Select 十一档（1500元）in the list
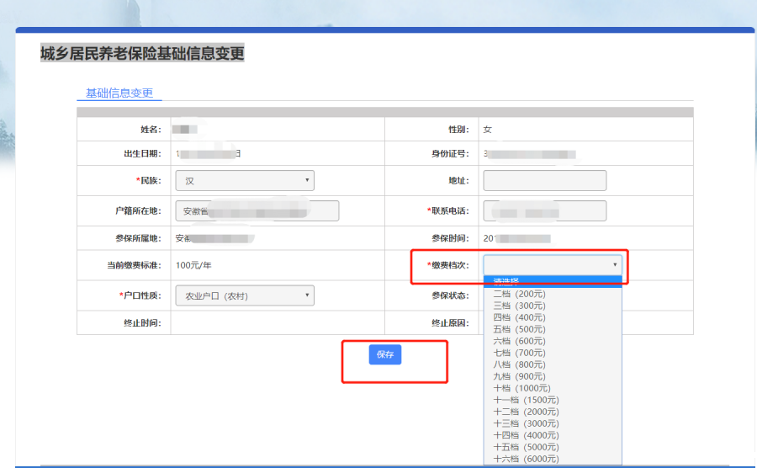This screenshot has height=468, width=757. (x=526, y=400)
